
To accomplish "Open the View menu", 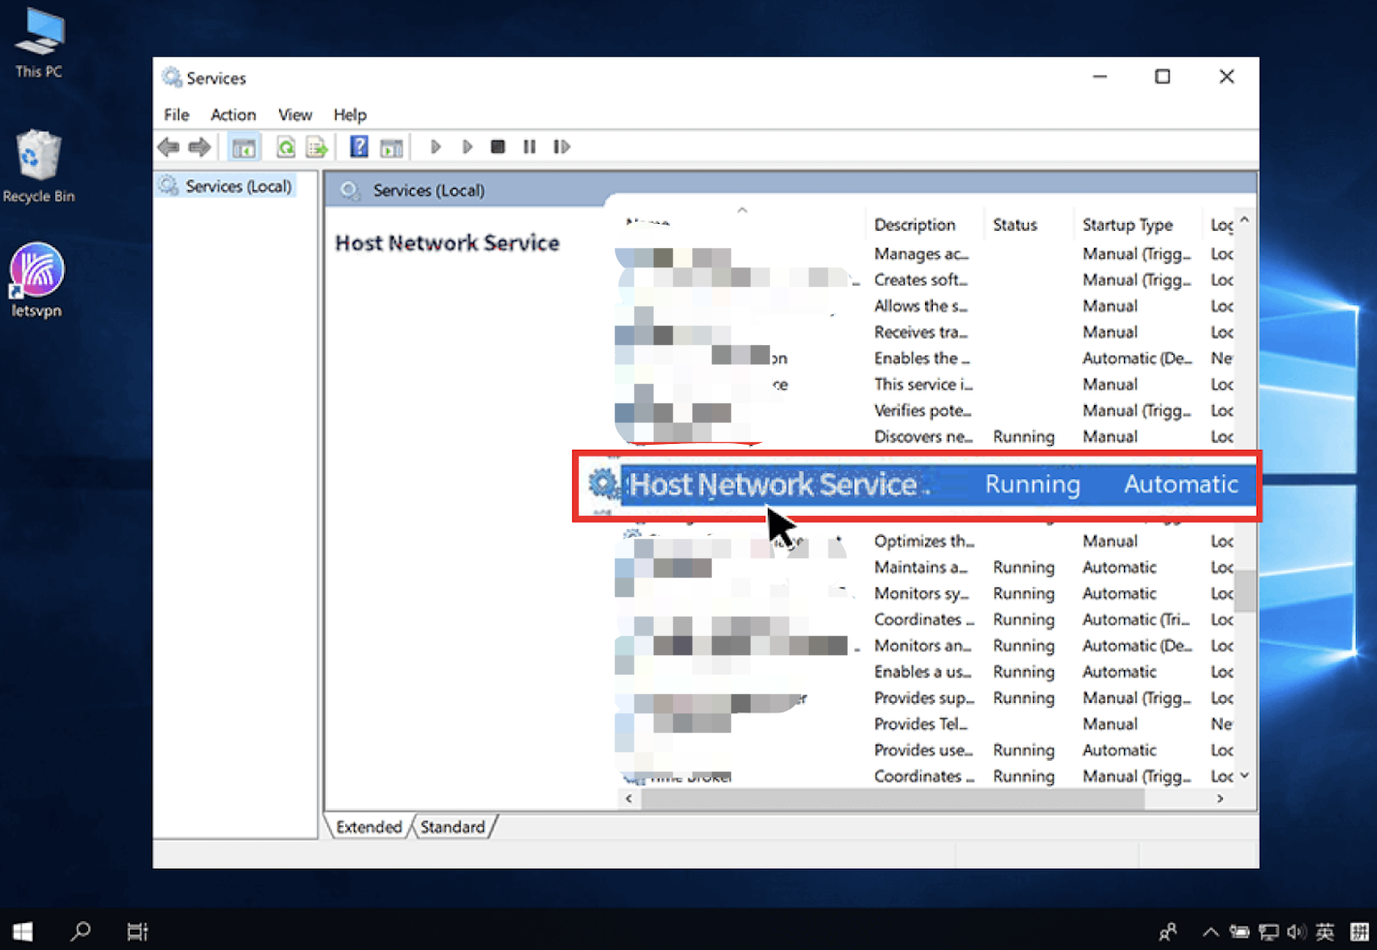I will pos(295,114).
